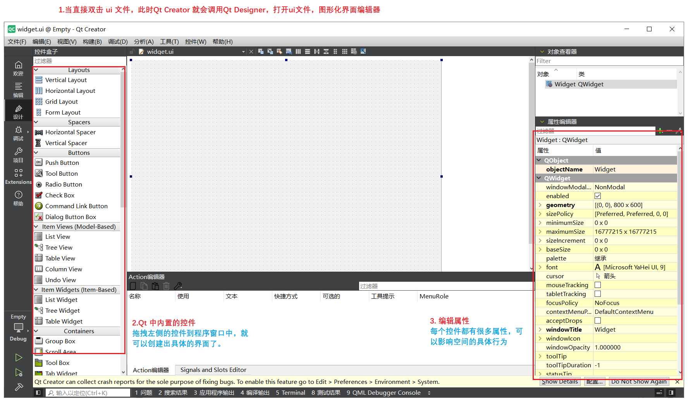Image resolution: width=693 pixels, height=399 pixels.
Task: Open the 文件(F) menu
Action: pos(17,42)
